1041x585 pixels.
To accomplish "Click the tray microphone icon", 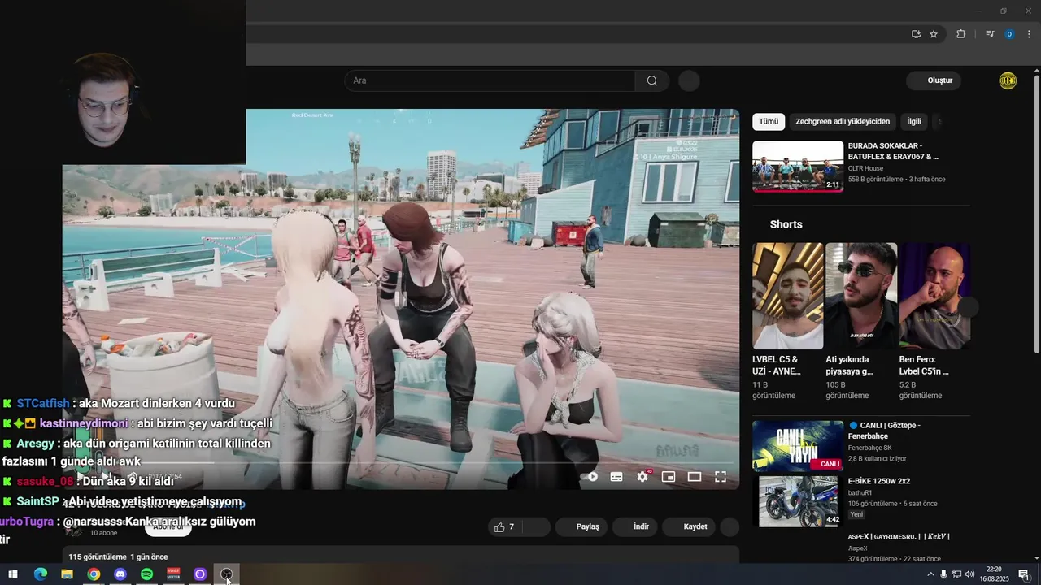I will click(x=943, y=574).
